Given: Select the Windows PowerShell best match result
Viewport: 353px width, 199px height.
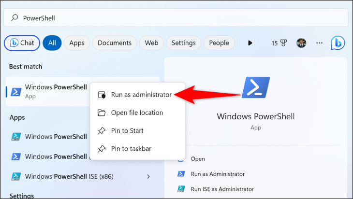Looking at the screenshot, I should click(x=48, y=91).
